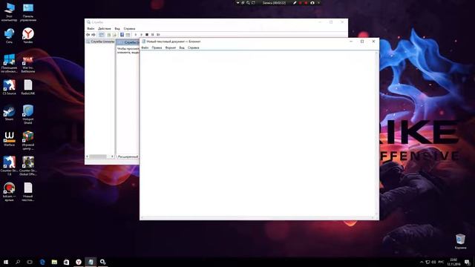Open File Explorer from the taskbar

(x=54, y=262)
